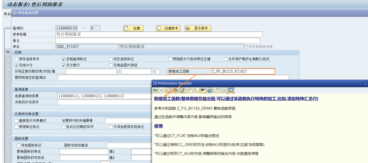This screenshot has height=163, width=368.
Task: Toggle 明细显示不自动带出主键 checkbox
Action: tap(170, 59)
